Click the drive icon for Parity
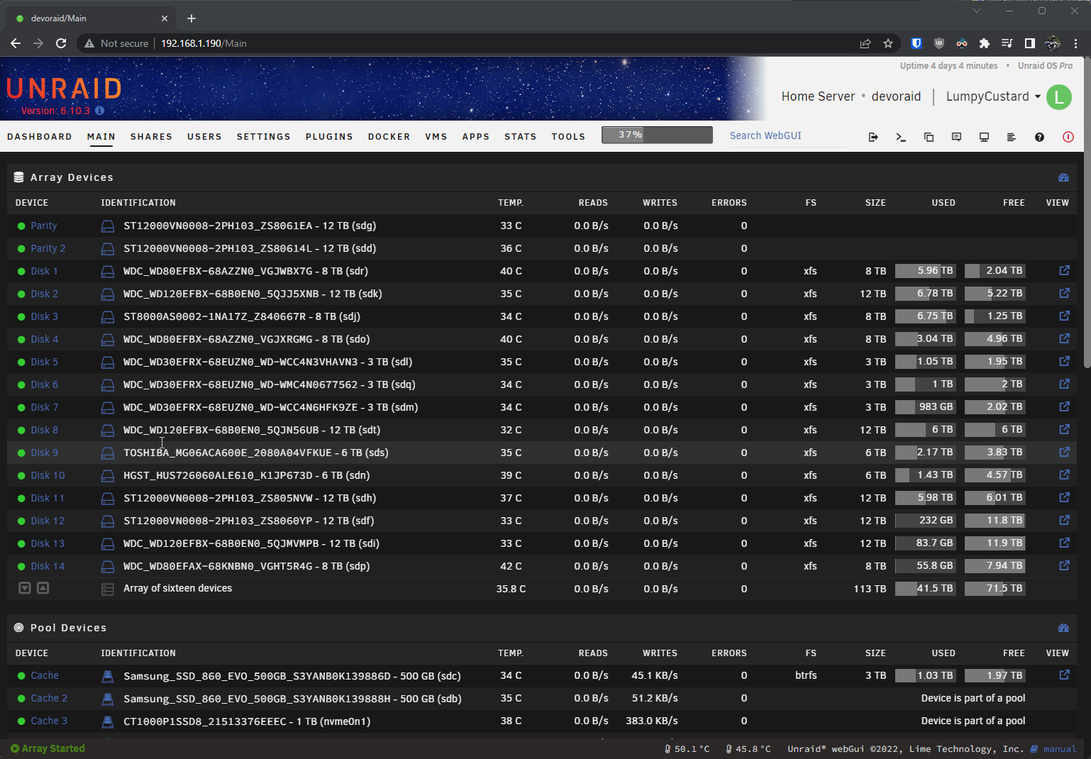The image size is (1091, 759). pyautogui.click(x=108, y=226)
